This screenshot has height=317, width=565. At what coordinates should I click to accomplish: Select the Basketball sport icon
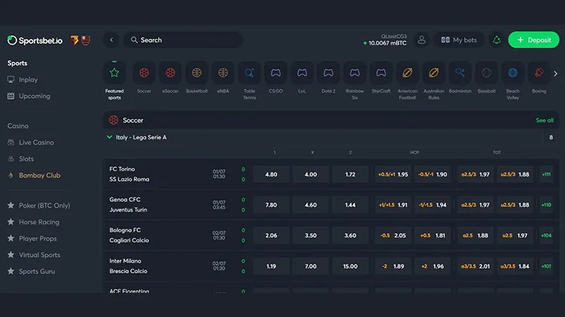[197, 74]
